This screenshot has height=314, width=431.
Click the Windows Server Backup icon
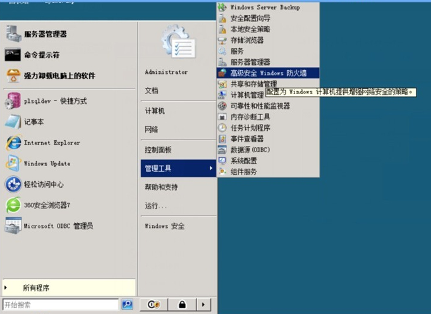[x=222, y=8]
